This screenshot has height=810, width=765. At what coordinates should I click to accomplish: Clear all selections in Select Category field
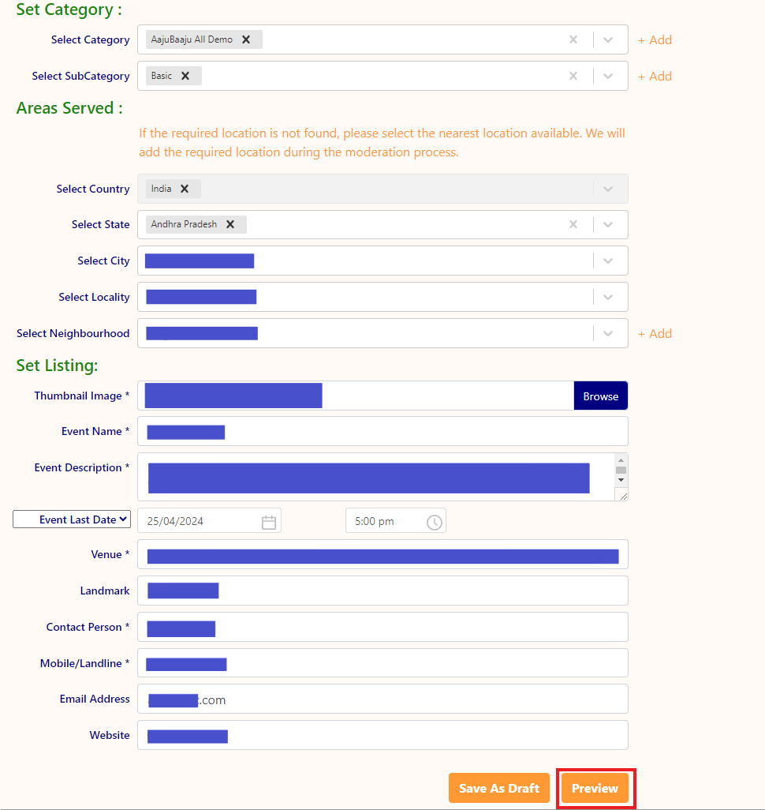(573, 39)
